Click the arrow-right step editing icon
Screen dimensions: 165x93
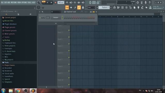coord(71,7)
